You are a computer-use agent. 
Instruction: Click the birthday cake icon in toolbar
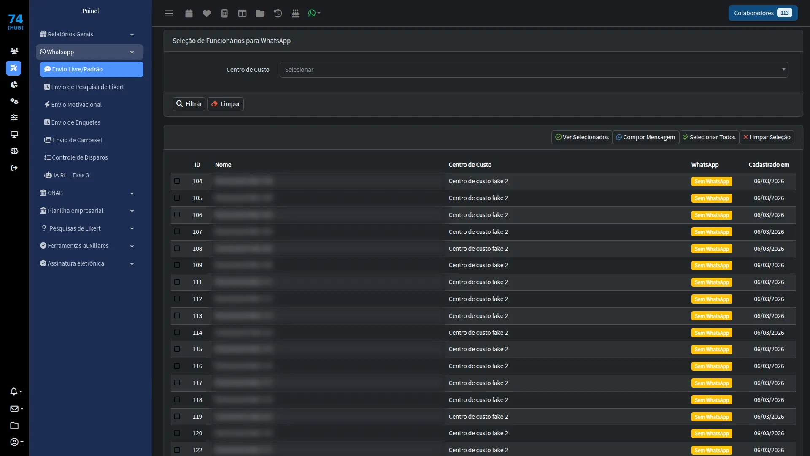295,14
